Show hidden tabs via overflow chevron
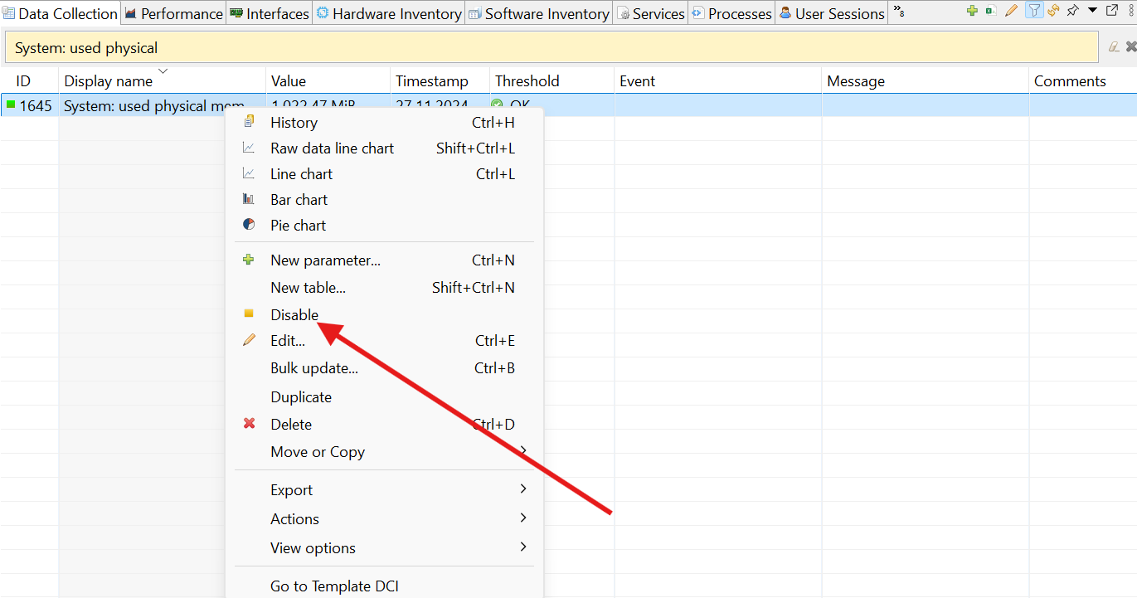This screenshot has height=598, width=1137. (898, 13)
